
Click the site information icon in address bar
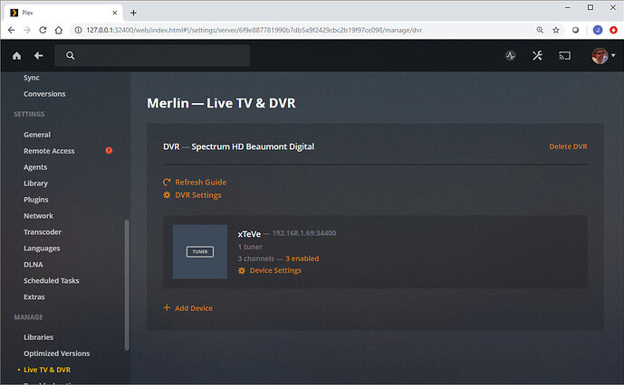coord(79,30)
